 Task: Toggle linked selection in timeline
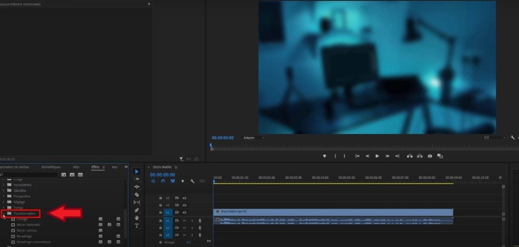173,181
